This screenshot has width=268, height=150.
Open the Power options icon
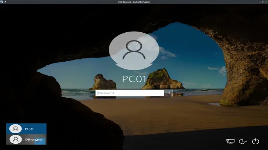tap(255, 141)
